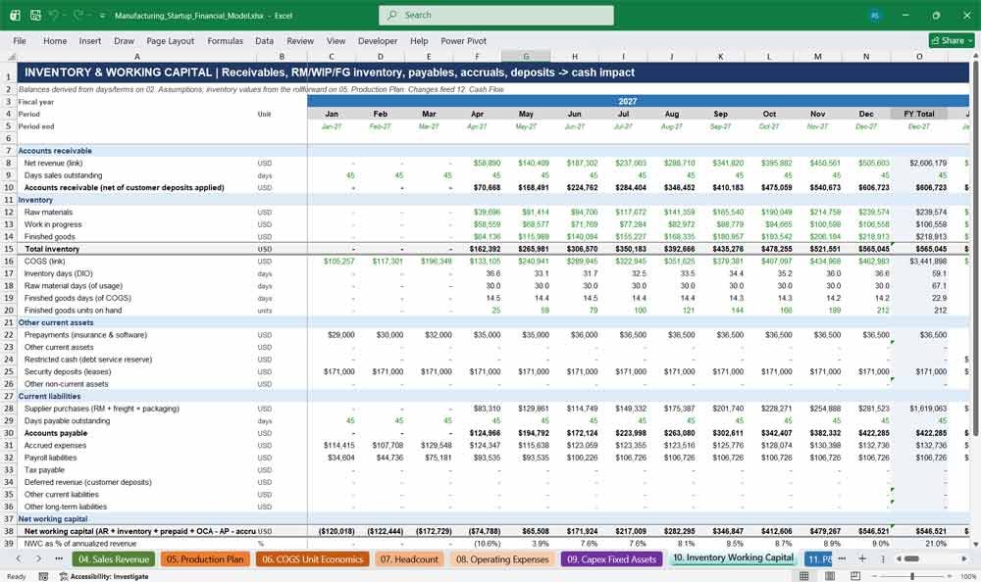Viewport: 981px width, 582px height.
Task: Click the zoom in plus button
Action: coord(951,576)
